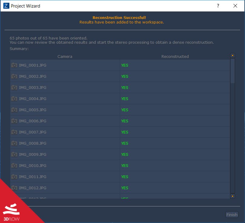Click camera icon for IMG_0010.JPG
The width and height of the screenshot is (245, 223).
(14, 165)
